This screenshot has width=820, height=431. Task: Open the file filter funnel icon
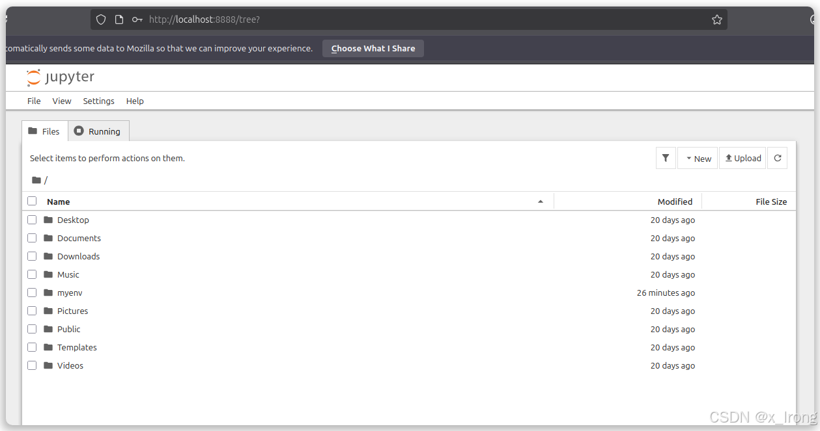tap(666, 158)
